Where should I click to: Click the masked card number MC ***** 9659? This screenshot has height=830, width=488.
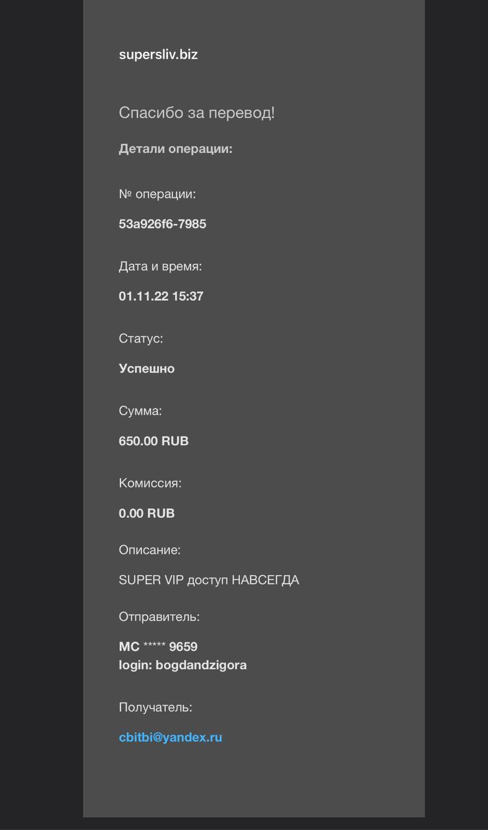158,646
